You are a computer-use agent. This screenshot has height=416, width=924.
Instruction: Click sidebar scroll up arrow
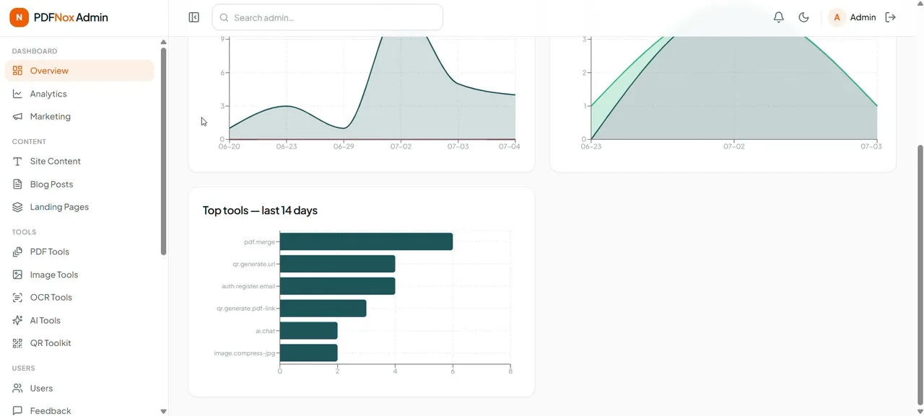[163, 42]
